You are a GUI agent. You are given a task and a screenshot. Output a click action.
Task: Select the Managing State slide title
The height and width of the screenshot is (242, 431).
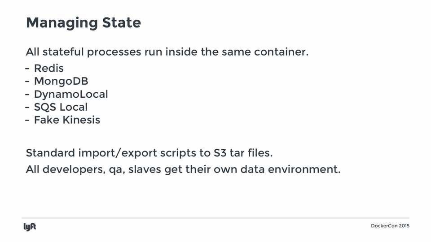pos(84,23)
